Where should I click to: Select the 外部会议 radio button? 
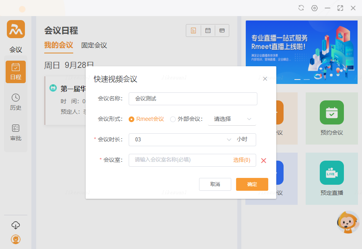pos(173,119)
